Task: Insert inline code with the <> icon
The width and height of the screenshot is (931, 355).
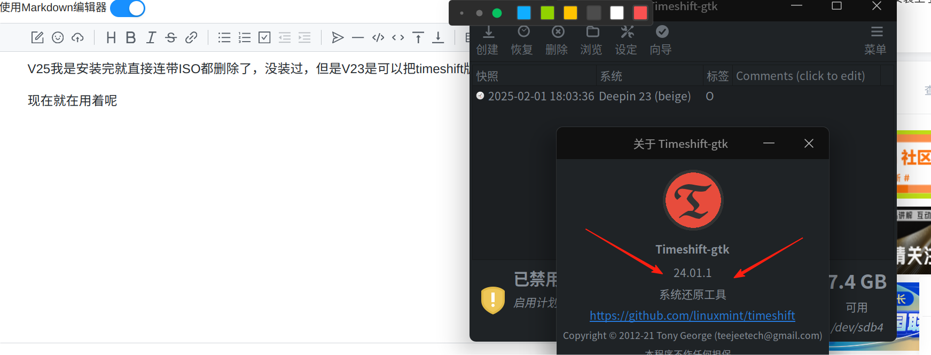Action: click(398, 37)
